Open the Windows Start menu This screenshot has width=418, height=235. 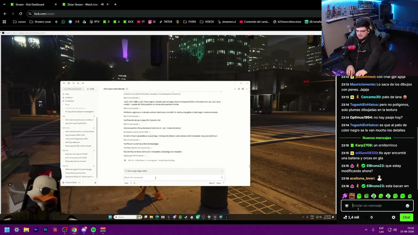(x=7, y=230)
